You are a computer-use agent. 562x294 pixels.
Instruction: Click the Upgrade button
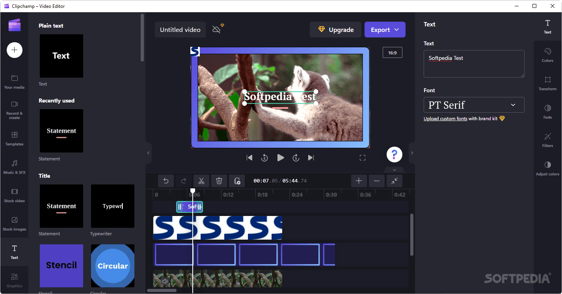coord(335,29)
